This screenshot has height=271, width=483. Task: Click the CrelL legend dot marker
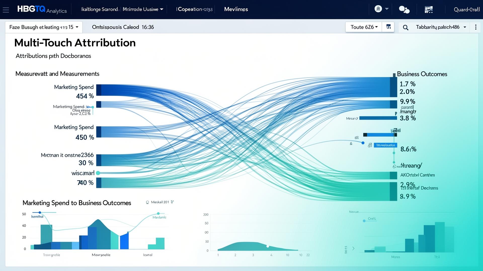364,221
